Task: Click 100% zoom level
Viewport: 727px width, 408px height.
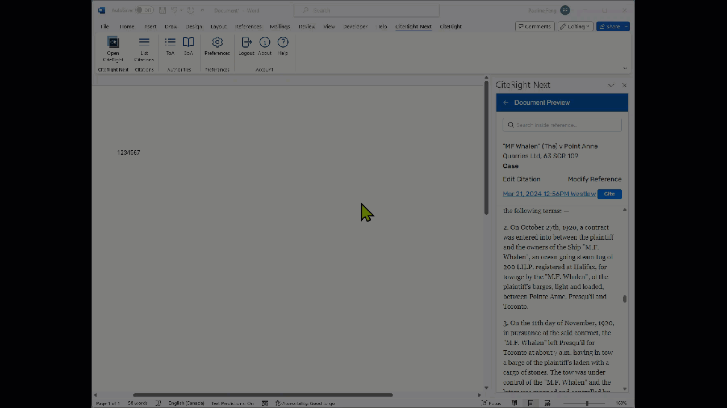Action: tap(621, 403)
